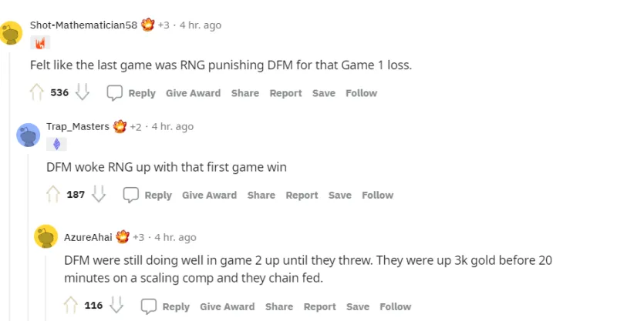Click the reply speech bubble icon under AzureAhai's comment
Screen dimensions: 617x321
pyautogui.click(x=149, y=306)
